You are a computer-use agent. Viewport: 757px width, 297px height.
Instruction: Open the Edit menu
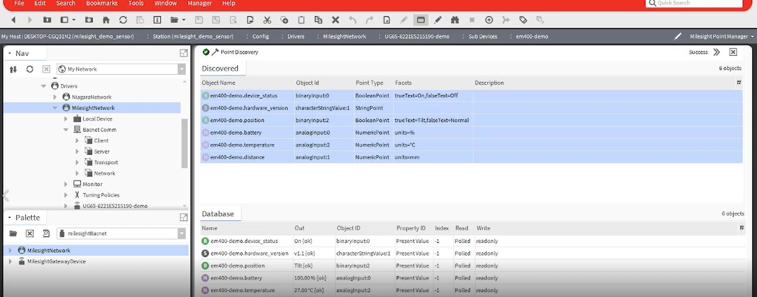[x=40, y=3]
